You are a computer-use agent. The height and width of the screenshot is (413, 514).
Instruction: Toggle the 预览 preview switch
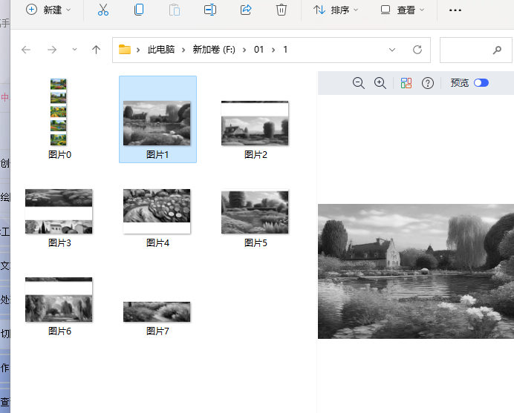pos(481,83)
